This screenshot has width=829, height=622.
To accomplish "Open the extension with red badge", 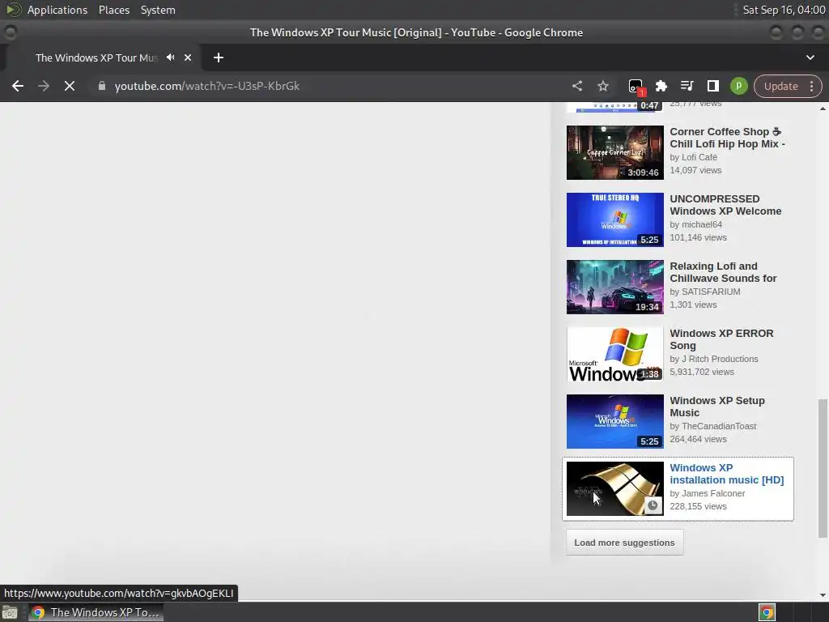I will point(636,87).
